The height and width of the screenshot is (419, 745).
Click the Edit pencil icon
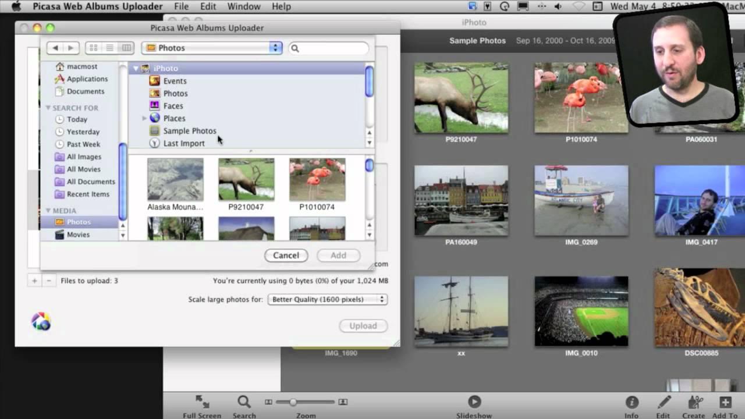(664, 402)
